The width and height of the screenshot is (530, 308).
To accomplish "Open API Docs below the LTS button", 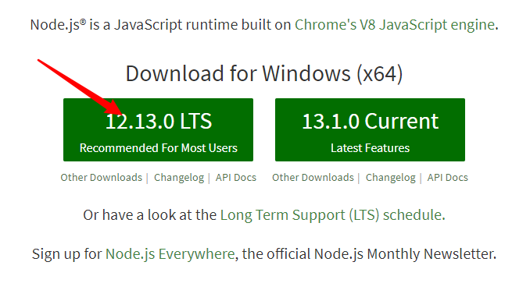I will pyautogui.click(x=236, y=178).
